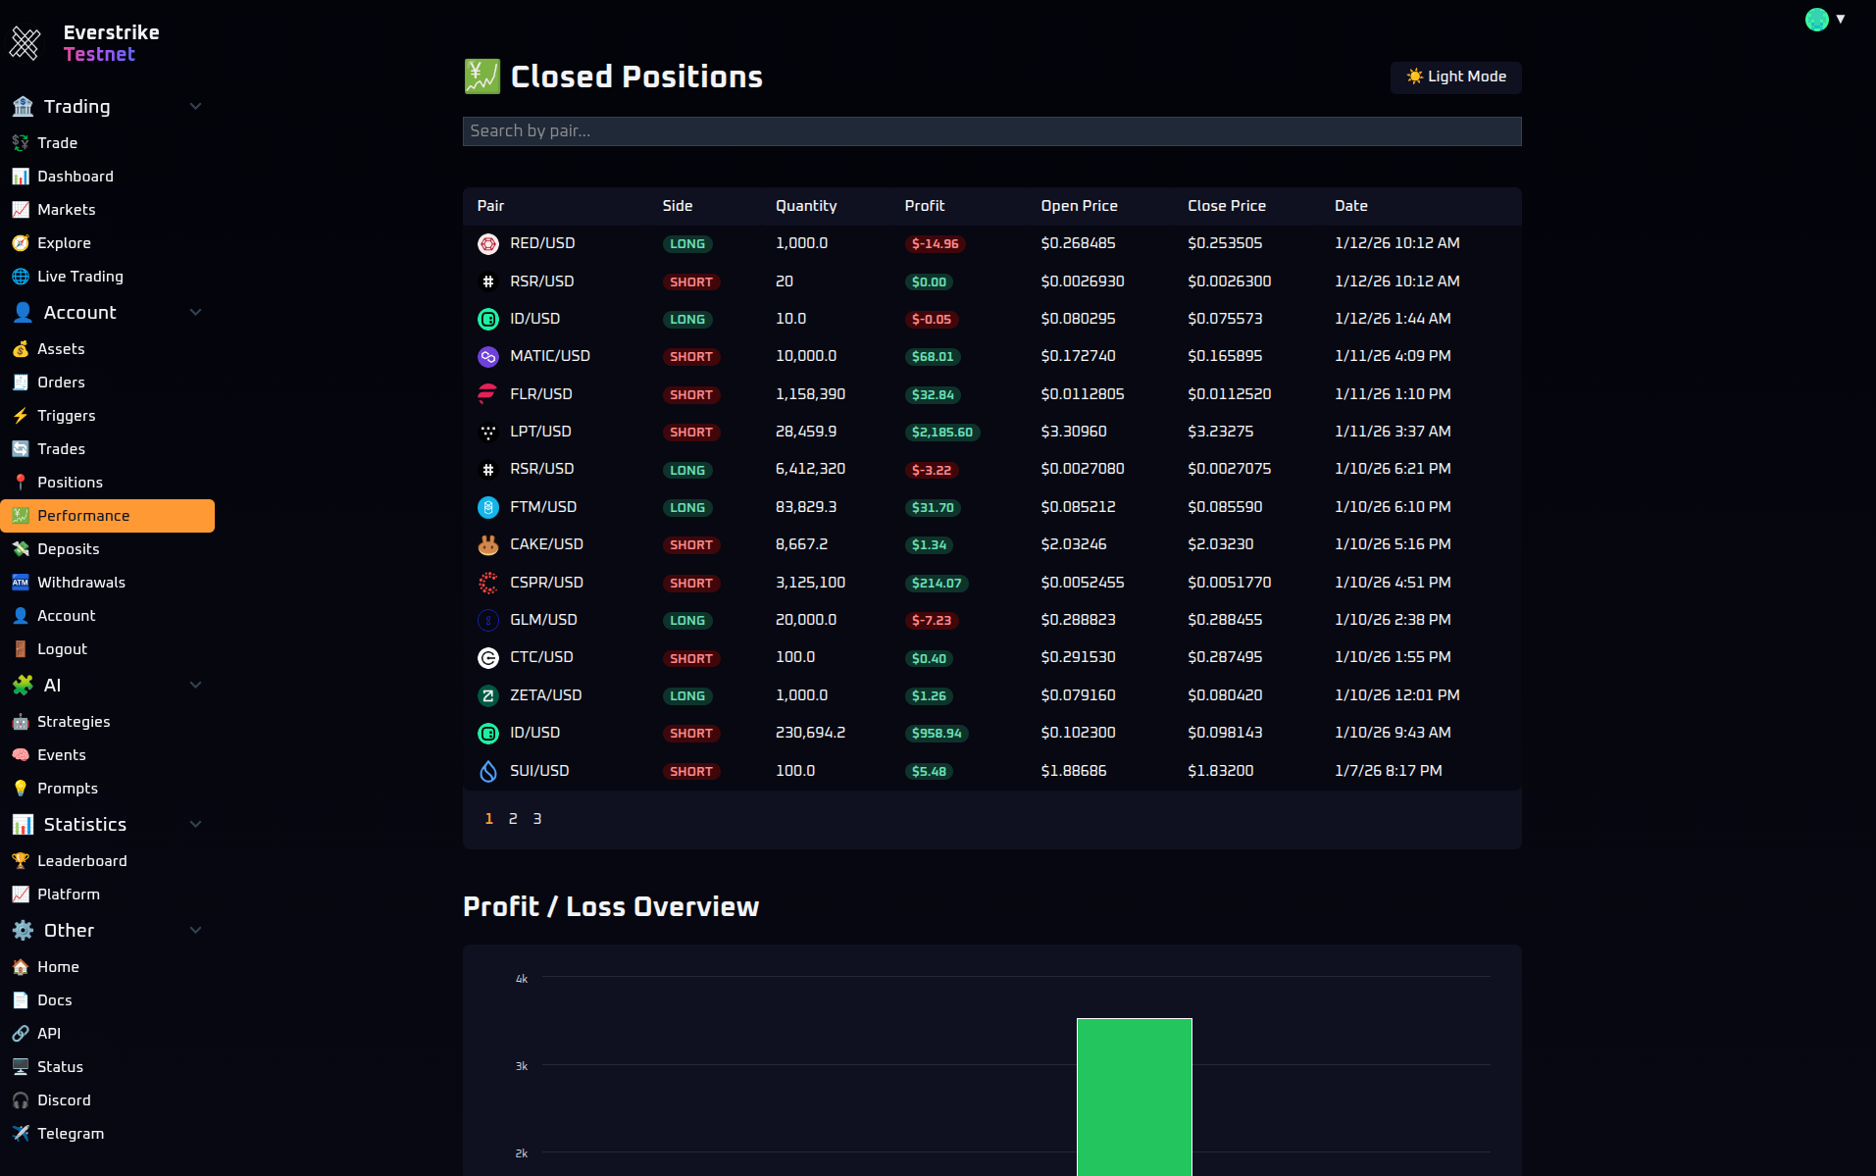1876x1176 pixels.
Task: Click the Everstrike logo icon
Action: [25, 43]
